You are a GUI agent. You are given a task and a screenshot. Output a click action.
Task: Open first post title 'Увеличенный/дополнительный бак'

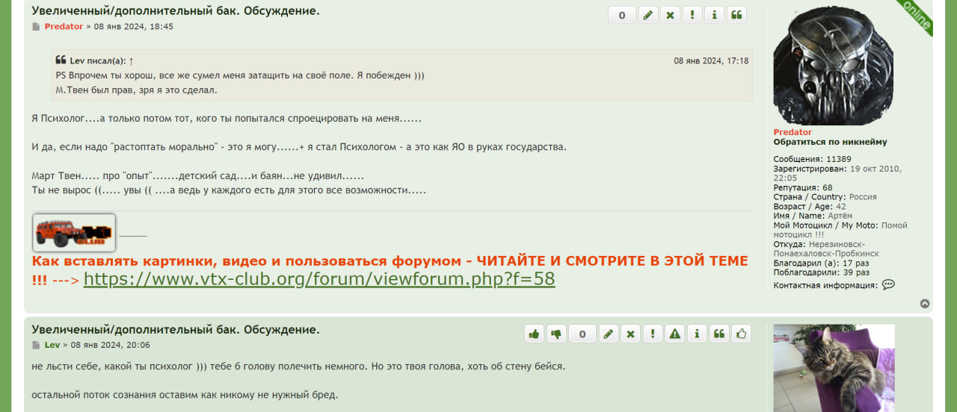point(176,10)
